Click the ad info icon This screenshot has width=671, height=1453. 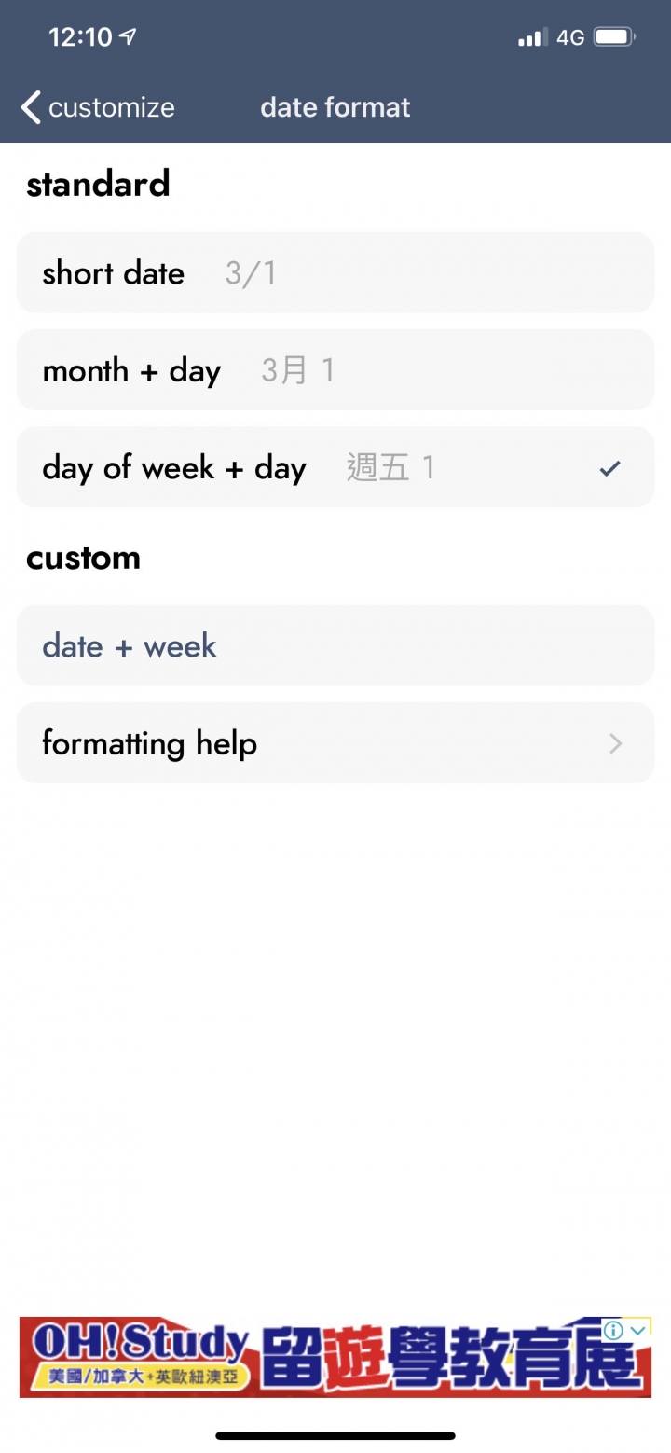point(614,1331)
